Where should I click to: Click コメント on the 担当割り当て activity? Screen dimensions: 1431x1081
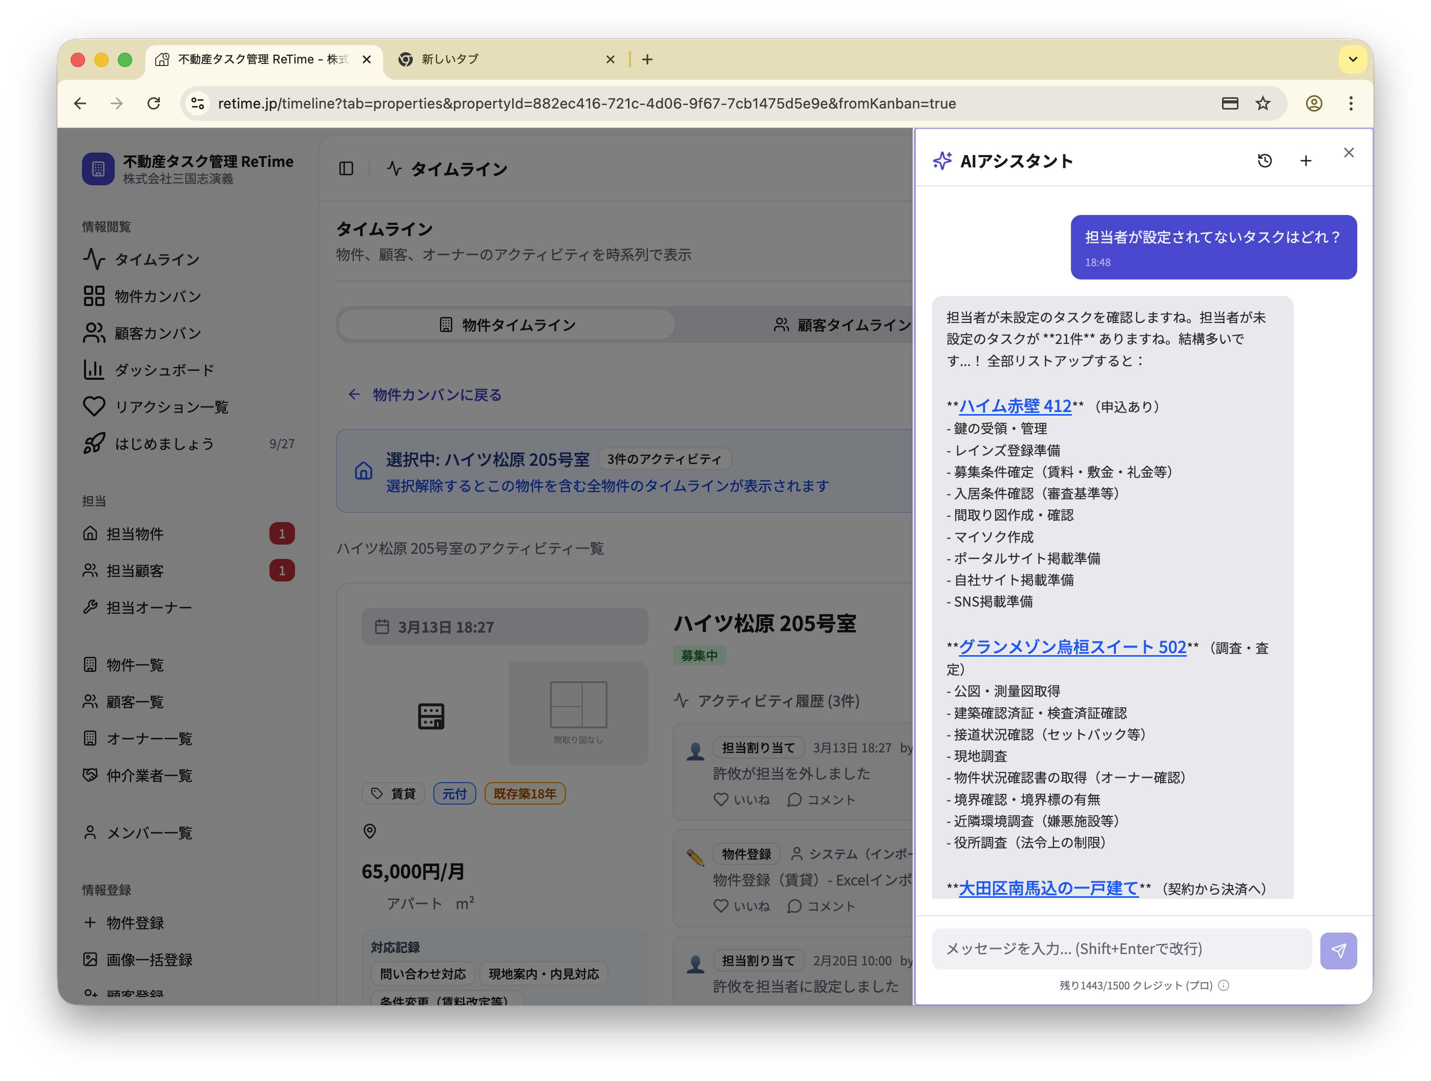point(822,799)
